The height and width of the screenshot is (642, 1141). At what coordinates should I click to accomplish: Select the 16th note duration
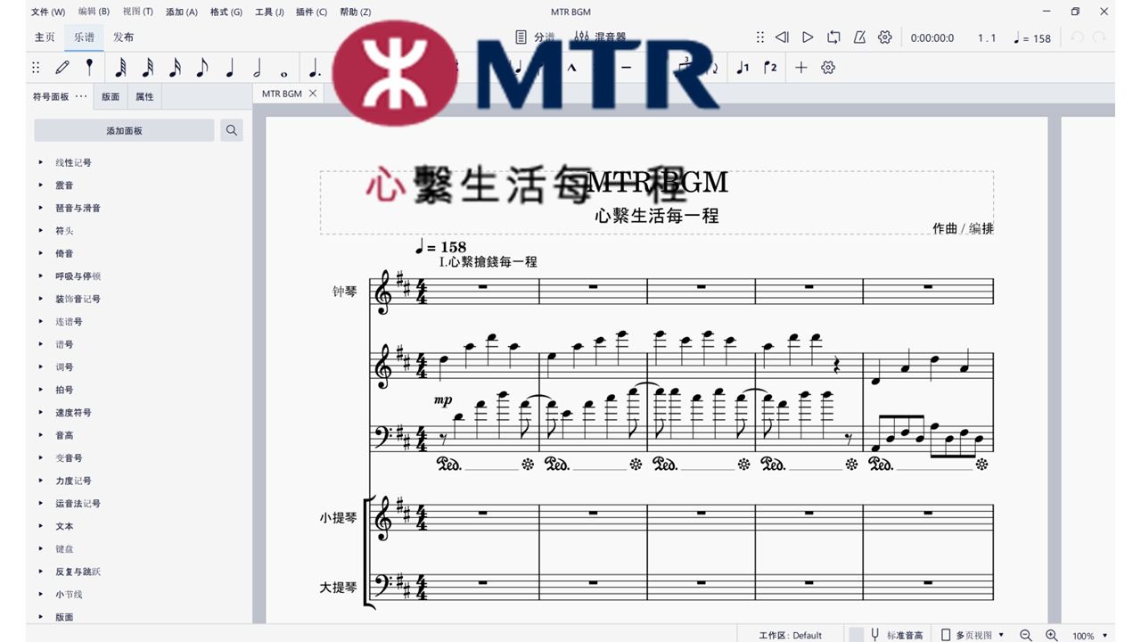[x=176, y=68]
